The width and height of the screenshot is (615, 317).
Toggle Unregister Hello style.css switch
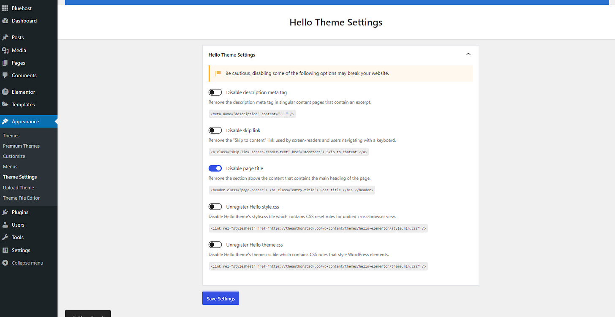(215, 207)
